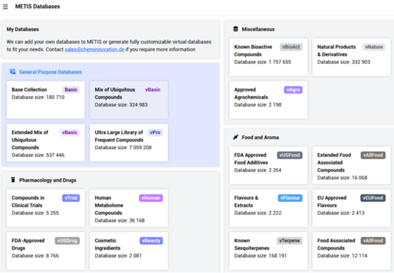Click the Pharmacology and Drugs pill bottle icon
This screenshot has width=394, height=273.
[13, 180]
